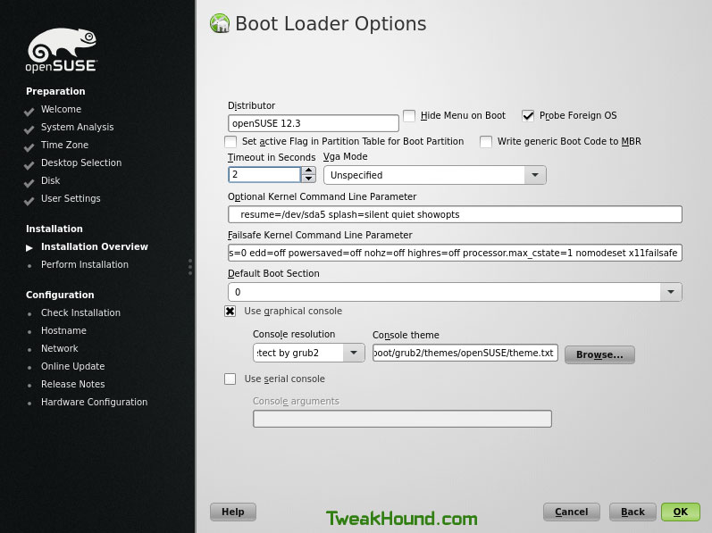This screenshot has height=533, width=712.
Task: Enable Write generic Boot Code to MBR
Action: [x=486, y=142]
